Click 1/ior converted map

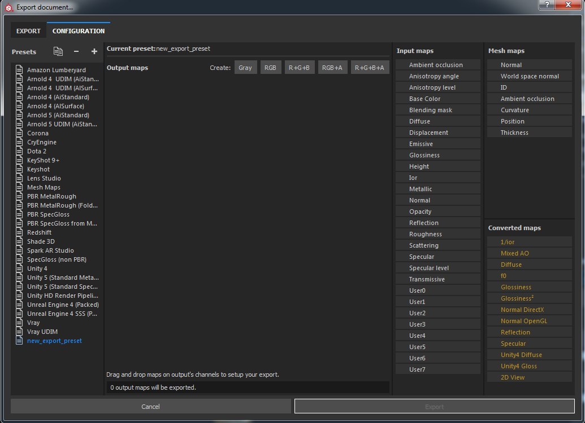(x=530, y=241)
